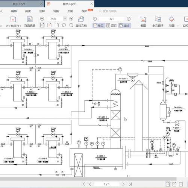
Task: Zoom out with the minus icon
Action: tap(42, 19)
